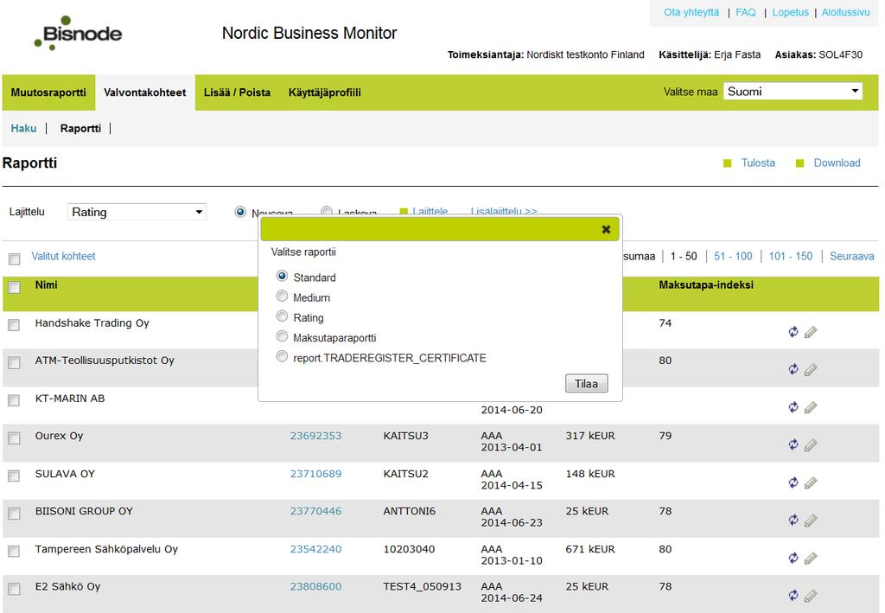The image size is (885, 613).
Task: Tick the checkbox above the Nimi header
Action: [14, 259]
